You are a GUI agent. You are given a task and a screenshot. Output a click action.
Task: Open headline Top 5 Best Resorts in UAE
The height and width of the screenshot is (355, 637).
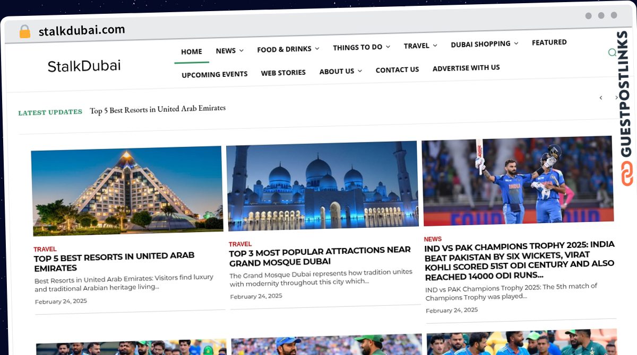click(x=114, y=262)
